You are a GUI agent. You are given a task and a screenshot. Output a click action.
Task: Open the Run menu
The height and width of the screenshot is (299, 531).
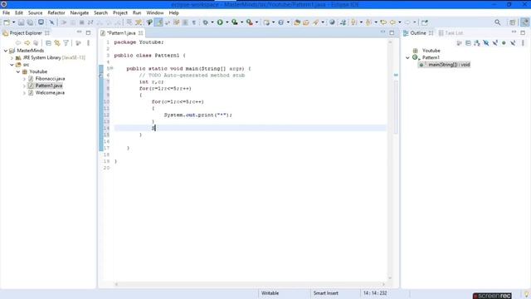pos(137,13)
